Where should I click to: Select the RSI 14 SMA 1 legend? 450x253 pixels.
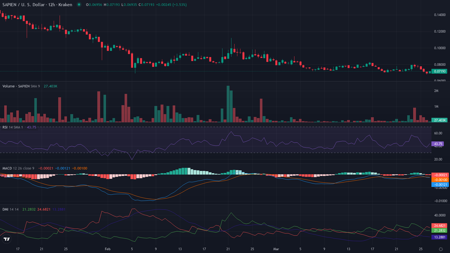click(x=13, y=127)
